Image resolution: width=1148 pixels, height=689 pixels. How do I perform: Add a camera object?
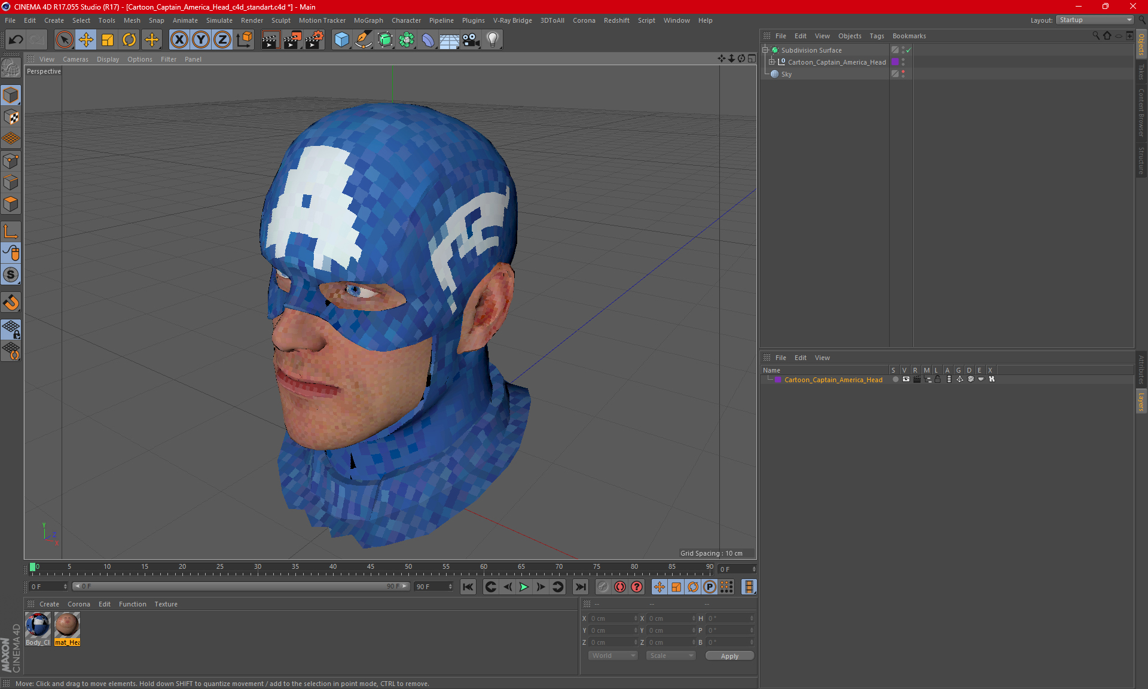tap(471, 40)
